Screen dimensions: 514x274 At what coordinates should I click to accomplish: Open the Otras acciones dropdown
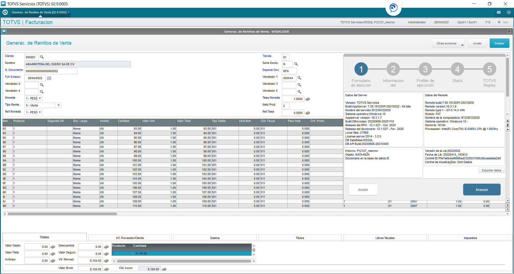[448, 43]
